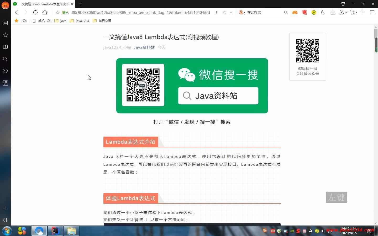Screen dimensions: 378x236
Task: Open the news feed sidebar icon
Action: (x=5, y=23)
